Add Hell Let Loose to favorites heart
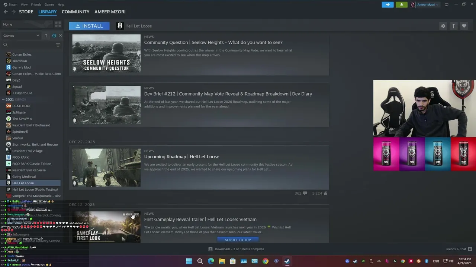This screenshot has height=267, width=476. point(464,26)
